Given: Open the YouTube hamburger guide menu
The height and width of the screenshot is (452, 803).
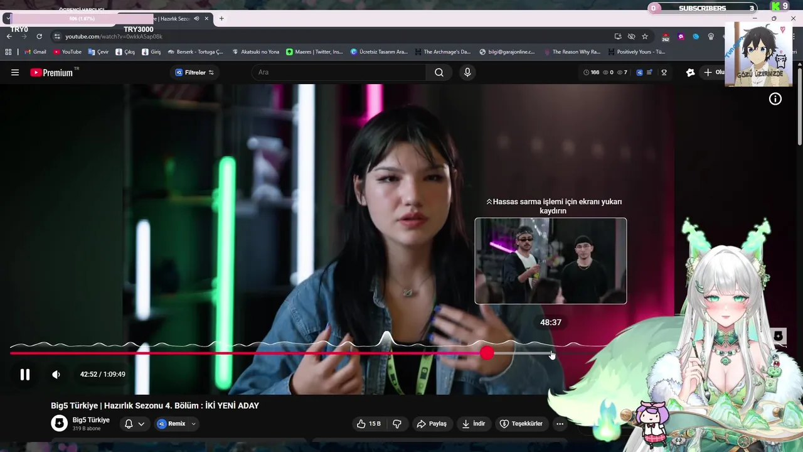Looking at the screenshot, I should tap(15, 72).
